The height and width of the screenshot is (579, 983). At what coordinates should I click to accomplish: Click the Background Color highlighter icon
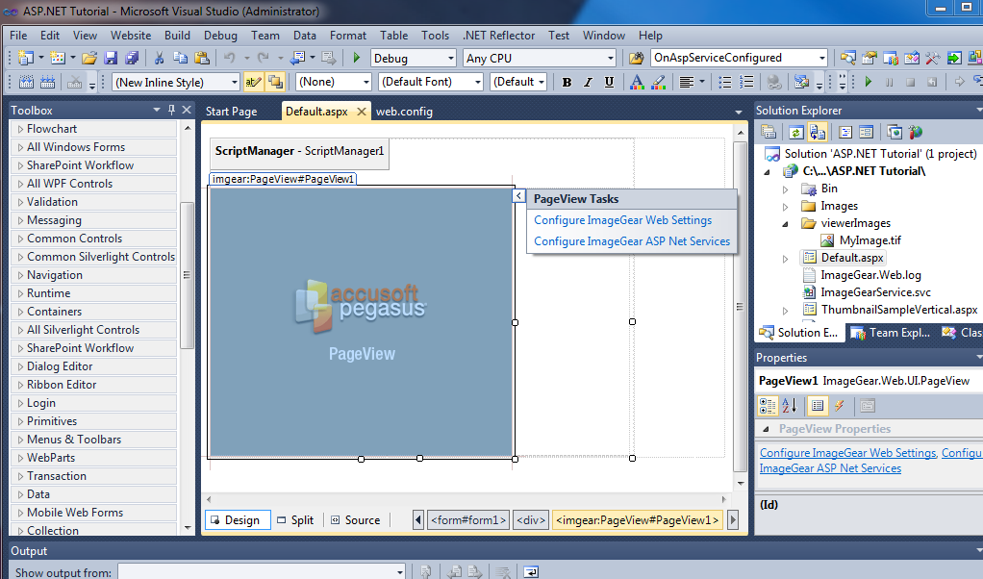coord(658,82)
